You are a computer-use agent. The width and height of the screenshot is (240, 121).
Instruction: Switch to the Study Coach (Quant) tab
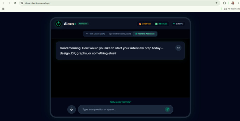coord(120,34)
